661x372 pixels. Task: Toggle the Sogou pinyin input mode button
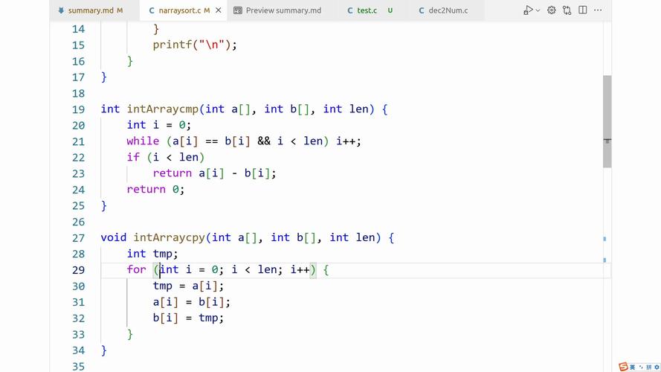click(648, 367)
